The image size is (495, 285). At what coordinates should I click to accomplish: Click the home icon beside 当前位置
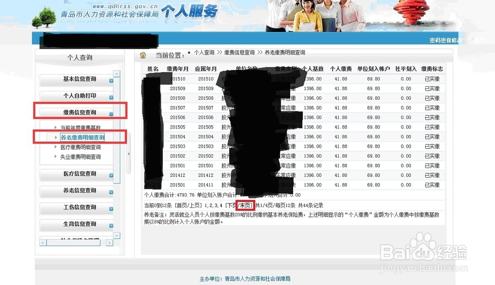click(x=143, y=55)
